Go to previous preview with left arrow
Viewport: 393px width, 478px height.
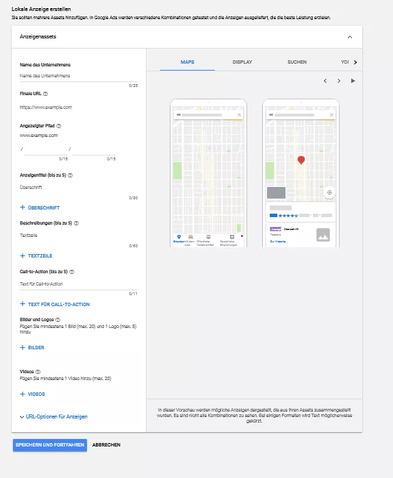point(325,81)
